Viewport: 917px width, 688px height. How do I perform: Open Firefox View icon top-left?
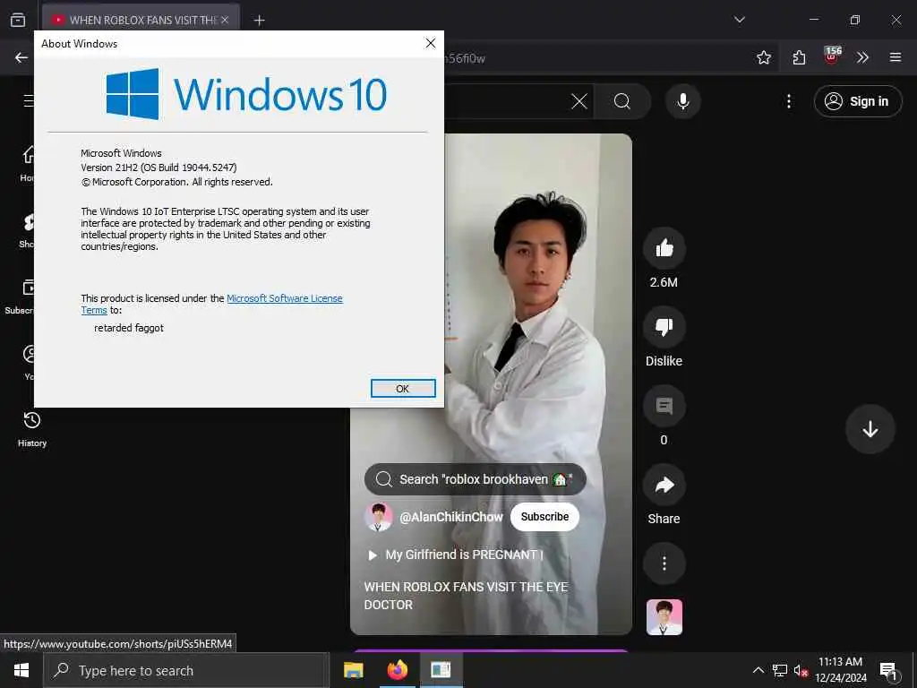coord(18,20)
